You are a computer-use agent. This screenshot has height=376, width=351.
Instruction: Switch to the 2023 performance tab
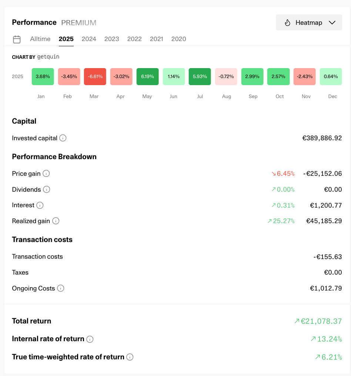(x=112, y=39)
